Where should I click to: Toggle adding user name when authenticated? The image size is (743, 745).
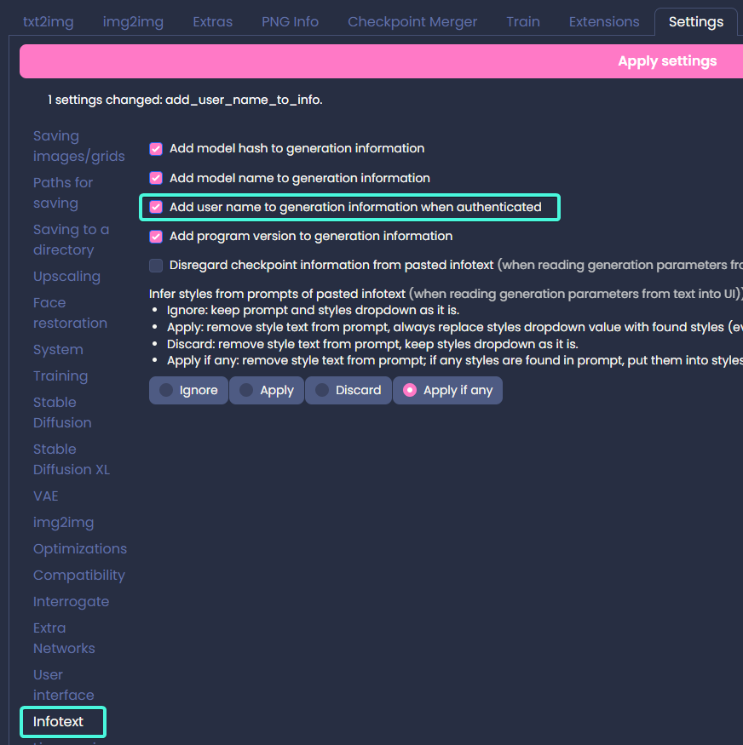point(155,207)
